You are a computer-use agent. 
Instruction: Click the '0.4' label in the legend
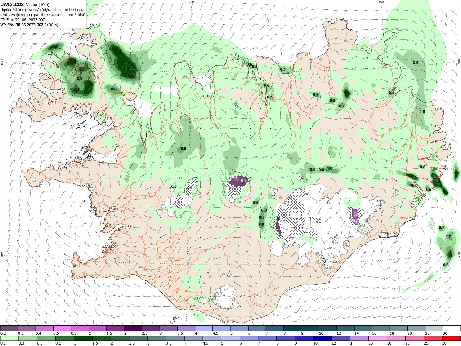[39, 333]
